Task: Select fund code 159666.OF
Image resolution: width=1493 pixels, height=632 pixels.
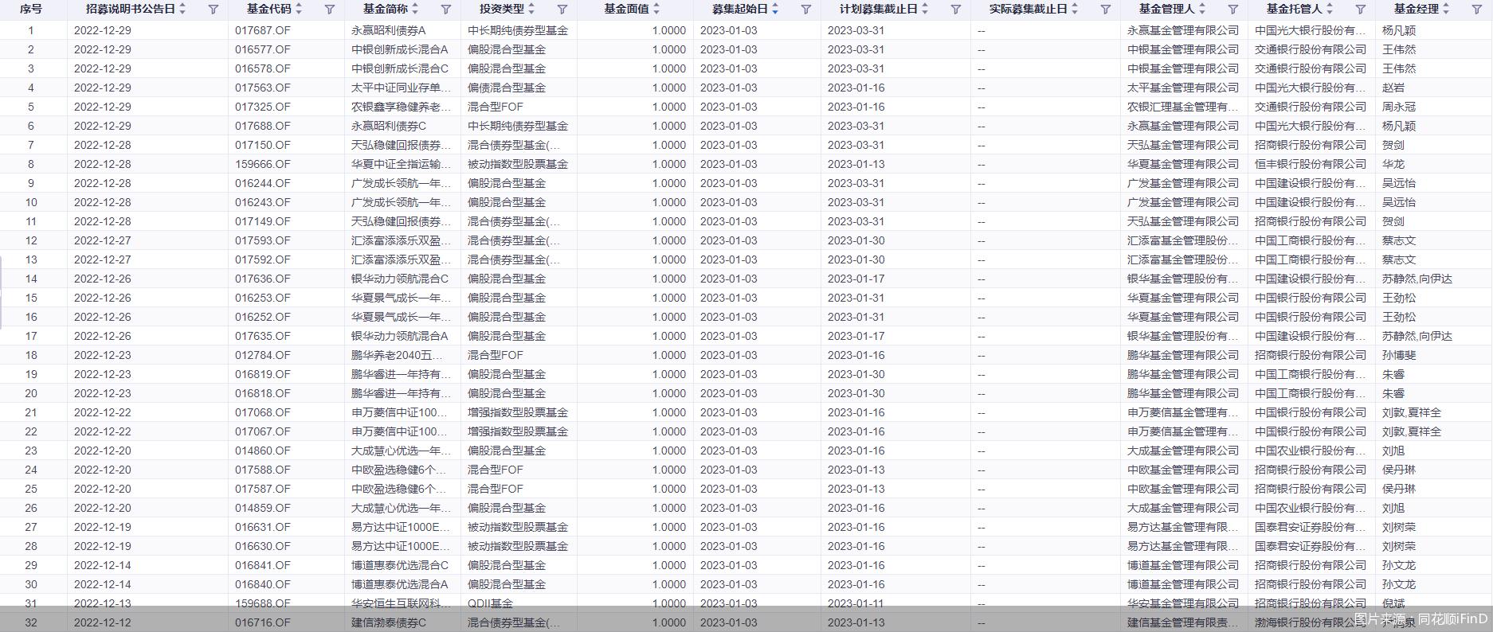Action: click(x=263, y=164)
